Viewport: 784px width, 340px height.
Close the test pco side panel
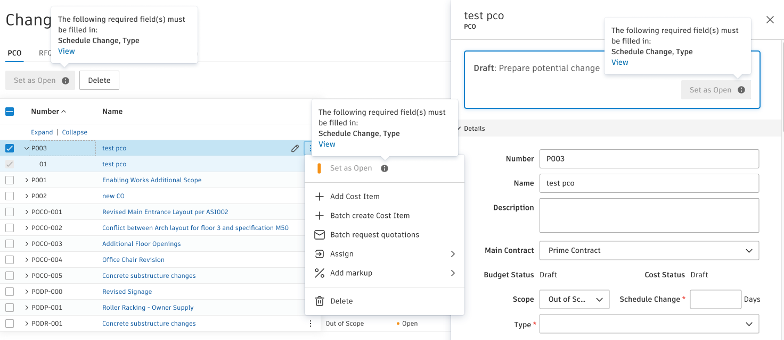coord(770,20)
